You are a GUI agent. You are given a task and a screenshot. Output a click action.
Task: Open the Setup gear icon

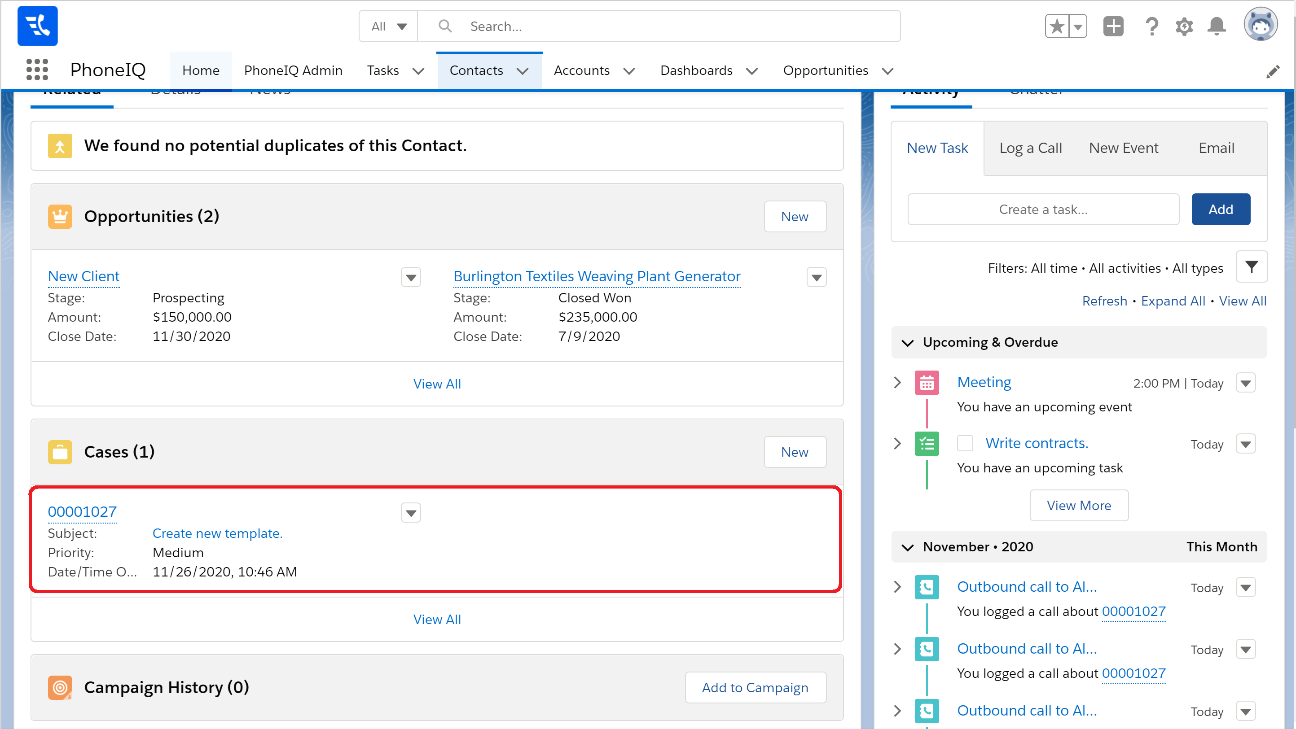point(1184,26)
